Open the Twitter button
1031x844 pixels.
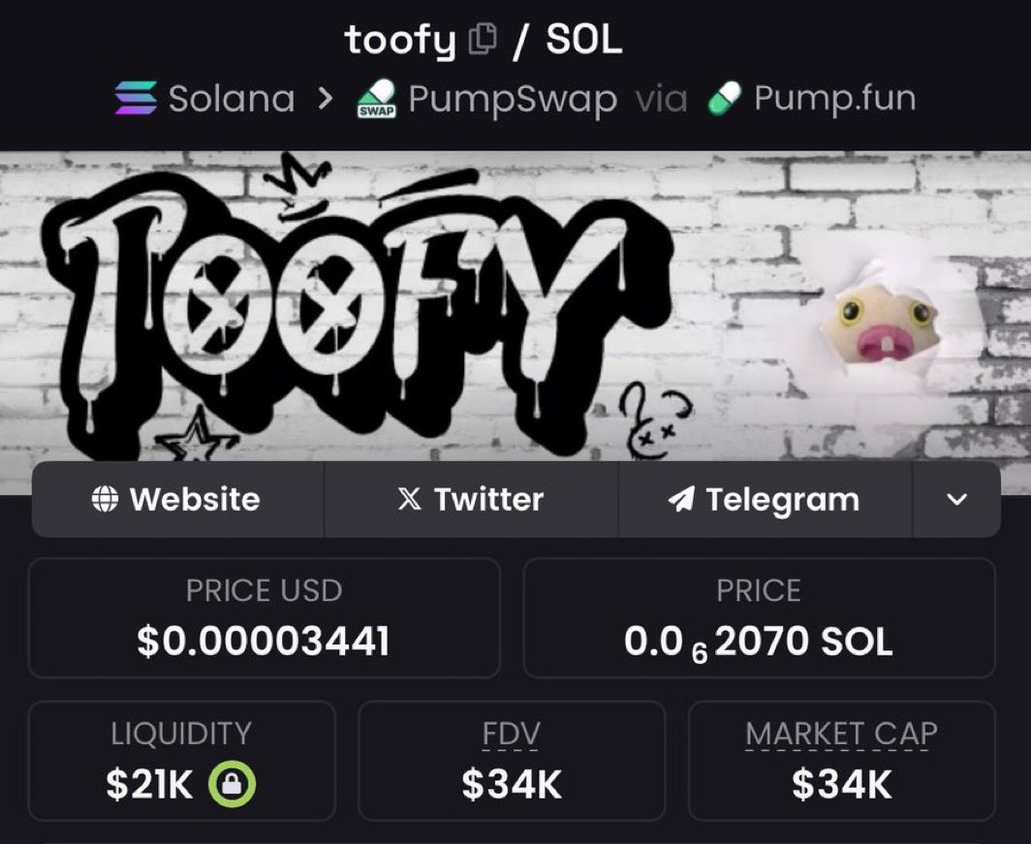(x=472, y=500)
